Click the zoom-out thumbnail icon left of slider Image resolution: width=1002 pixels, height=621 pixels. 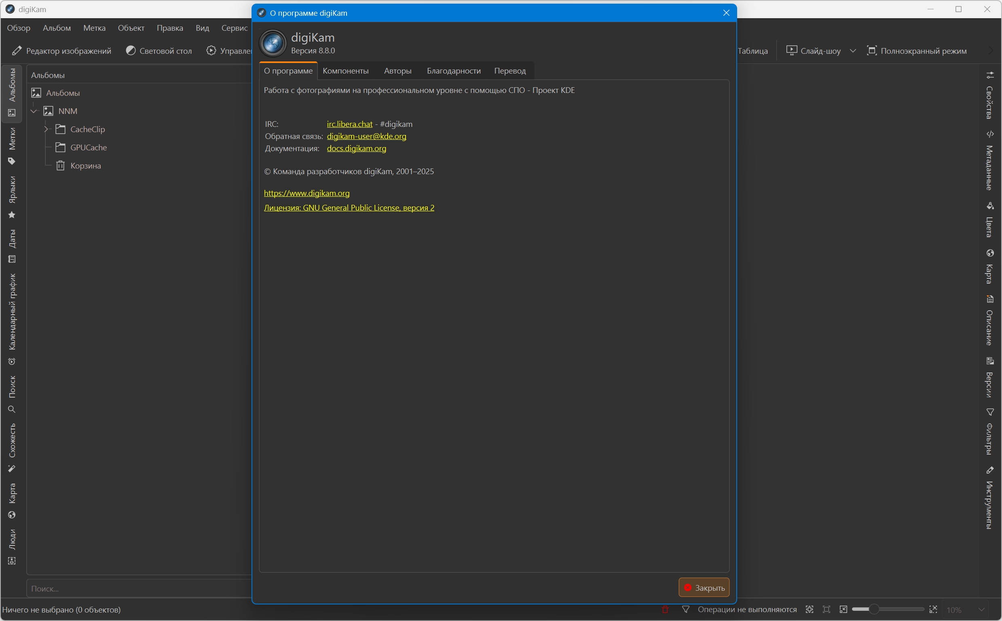coord(843,610)
